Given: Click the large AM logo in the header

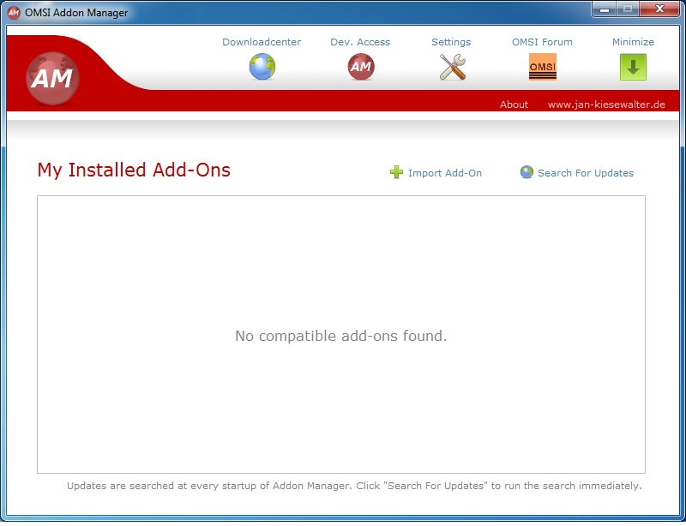Looking at the screenshot, I should [x=52, y=79].
